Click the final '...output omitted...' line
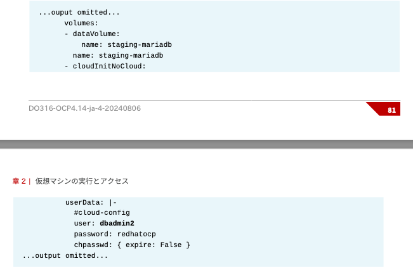 point(65,255)
